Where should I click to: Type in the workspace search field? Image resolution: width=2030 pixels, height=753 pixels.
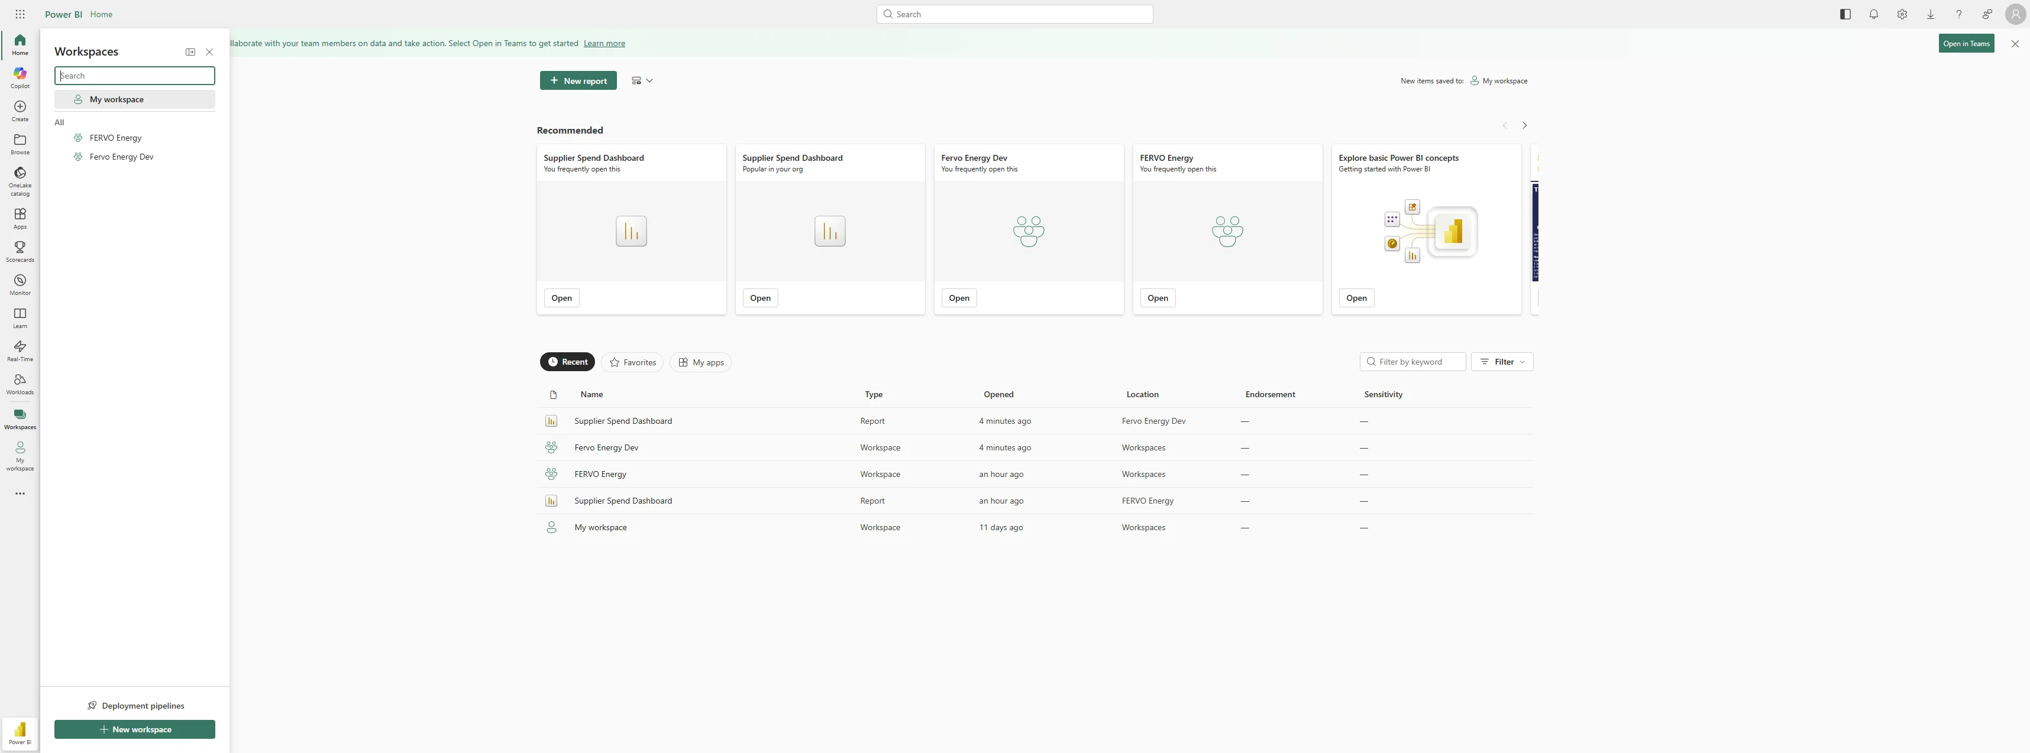click(134, 76)
